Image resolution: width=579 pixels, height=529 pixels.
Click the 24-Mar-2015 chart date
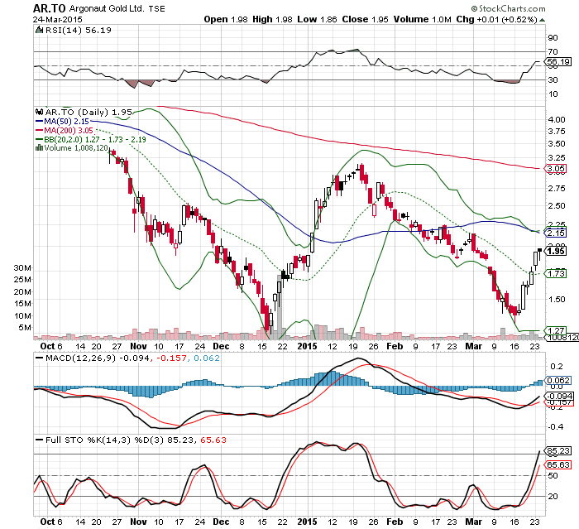(x=58, y=20)
